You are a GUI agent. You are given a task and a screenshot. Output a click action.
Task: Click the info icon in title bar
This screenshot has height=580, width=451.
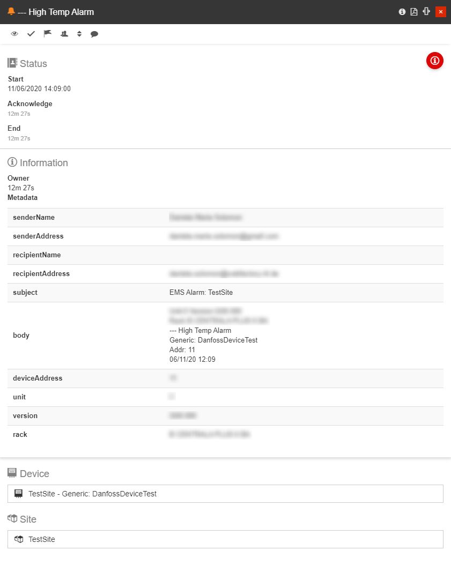(402, 12)
